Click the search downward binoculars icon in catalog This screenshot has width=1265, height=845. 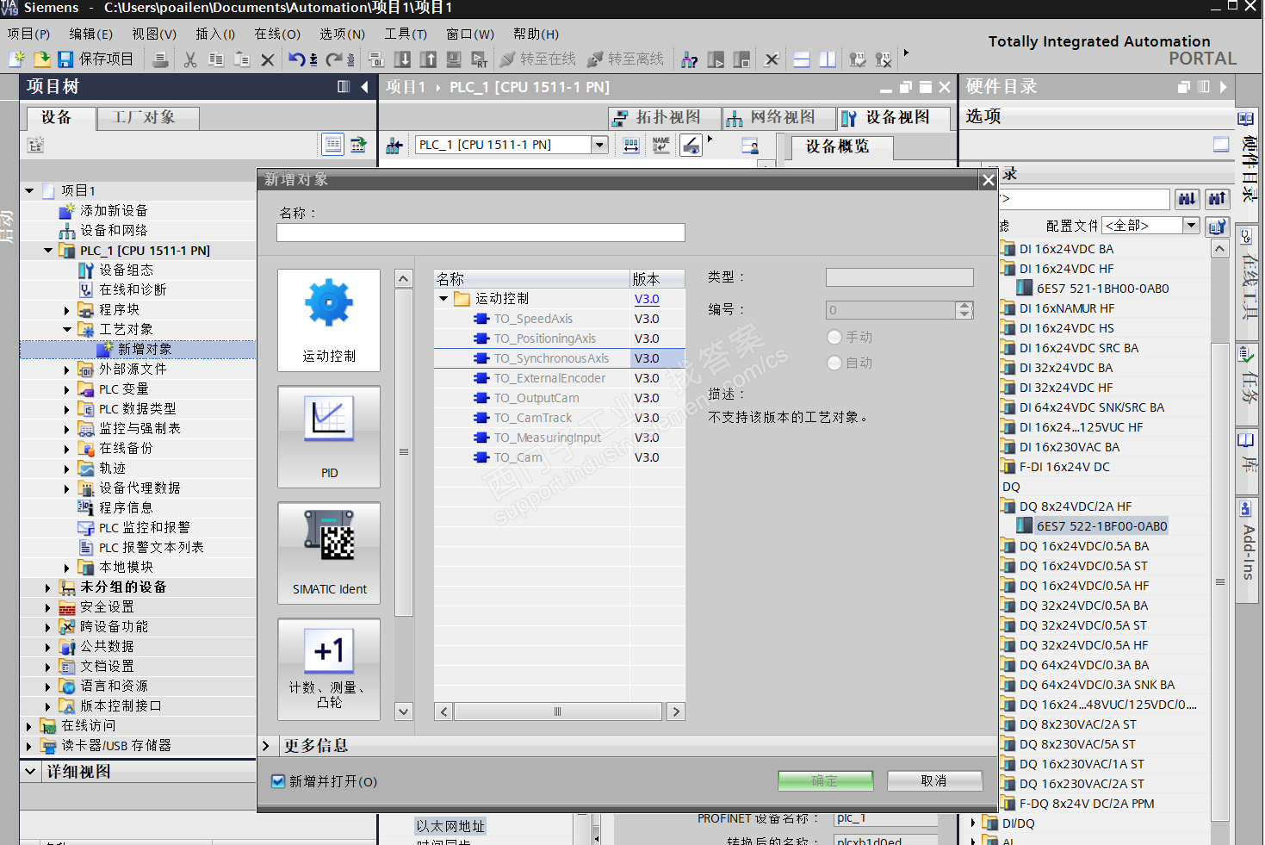tap(1187, 199)
